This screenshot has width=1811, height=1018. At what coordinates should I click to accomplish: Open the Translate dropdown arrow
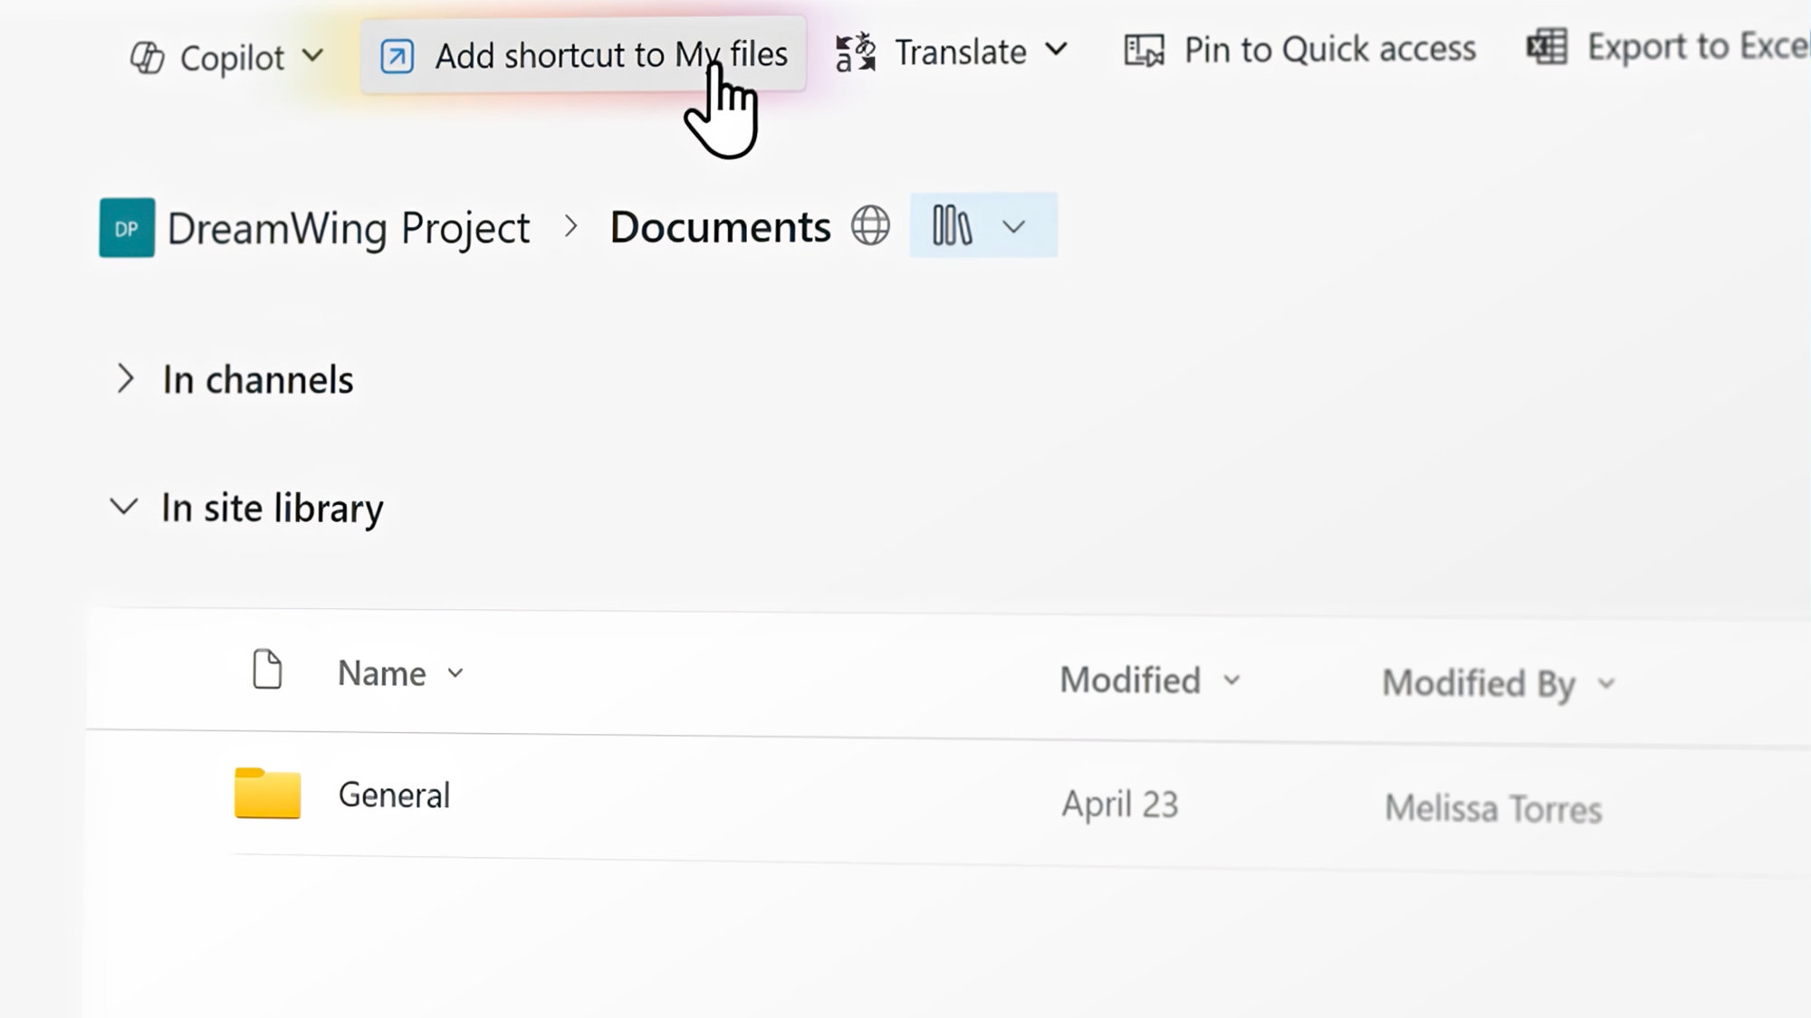pos(1056,49)
